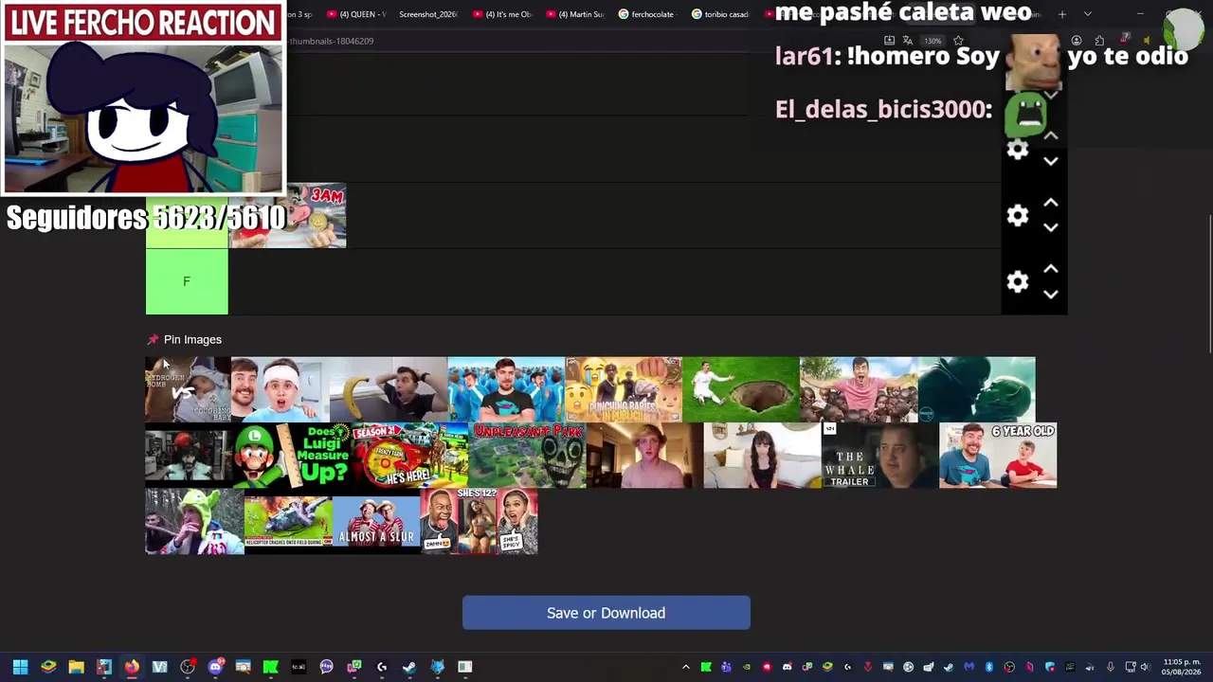Click the Pin Images option

click(192, 339)
